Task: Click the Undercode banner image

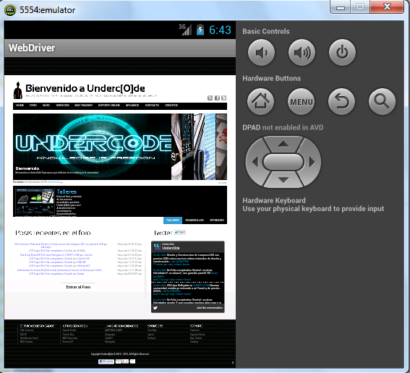Action: point(93,147)
